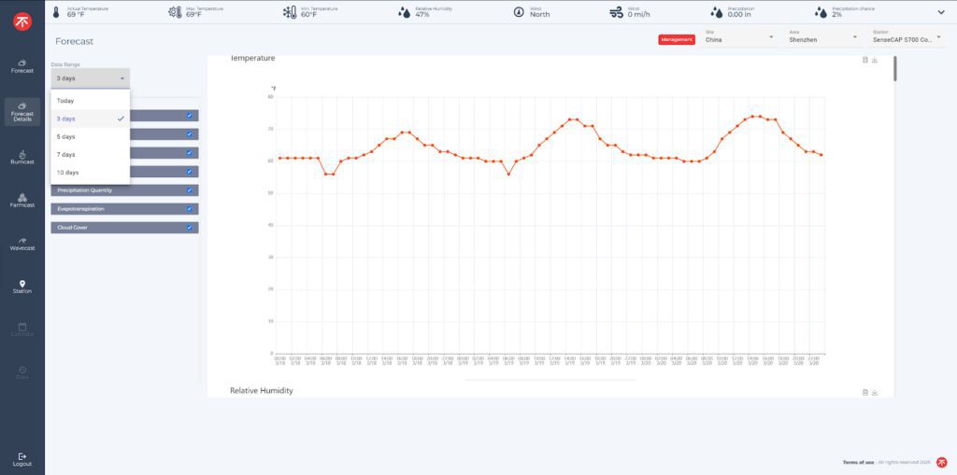Open the Terms of use link
The height and width of the screenshot is (475, 957).
pos(859,462)
